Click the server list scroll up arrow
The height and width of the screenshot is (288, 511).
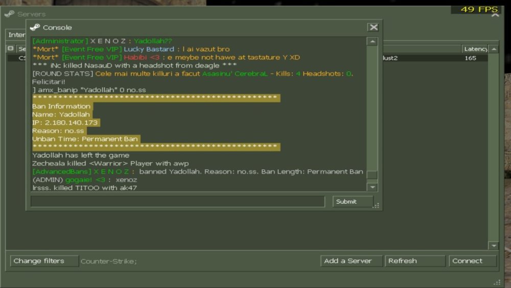point(494,49)
